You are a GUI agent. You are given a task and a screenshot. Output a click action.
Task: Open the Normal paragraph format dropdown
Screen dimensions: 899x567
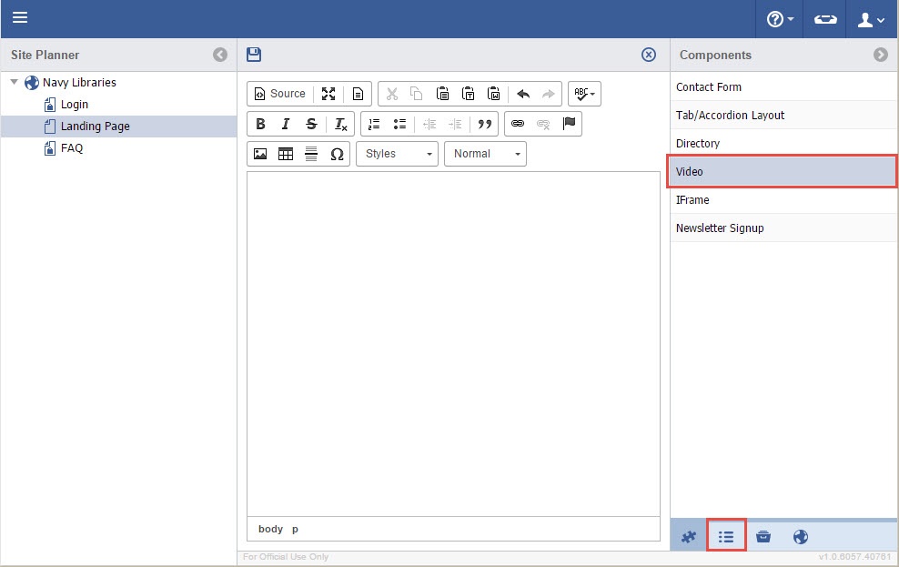point(485,154)
